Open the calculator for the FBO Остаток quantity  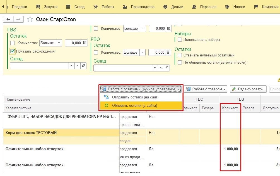tap(168, 52)
